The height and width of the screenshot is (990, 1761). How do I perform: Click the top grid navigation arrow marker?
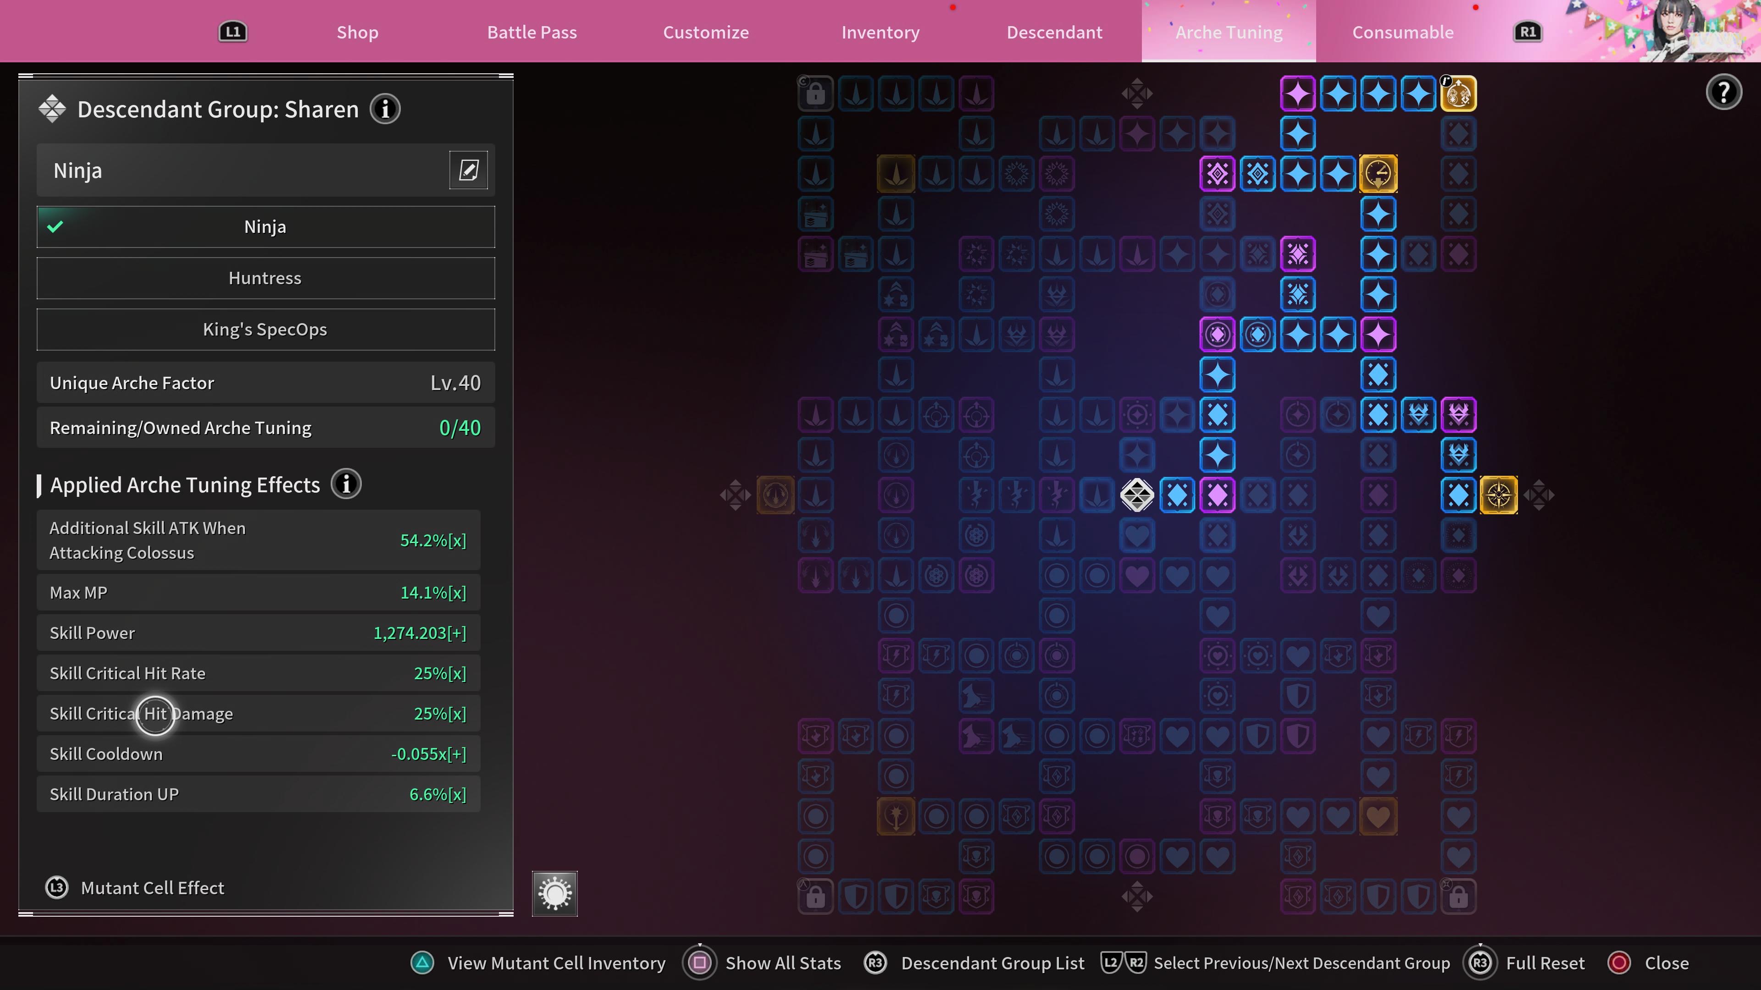click(x=1137, y=93)
